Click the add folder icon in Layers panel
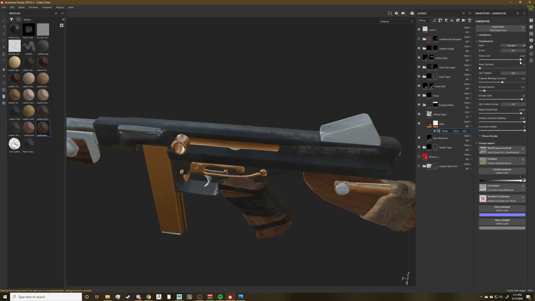 click(x=463, y=20)
